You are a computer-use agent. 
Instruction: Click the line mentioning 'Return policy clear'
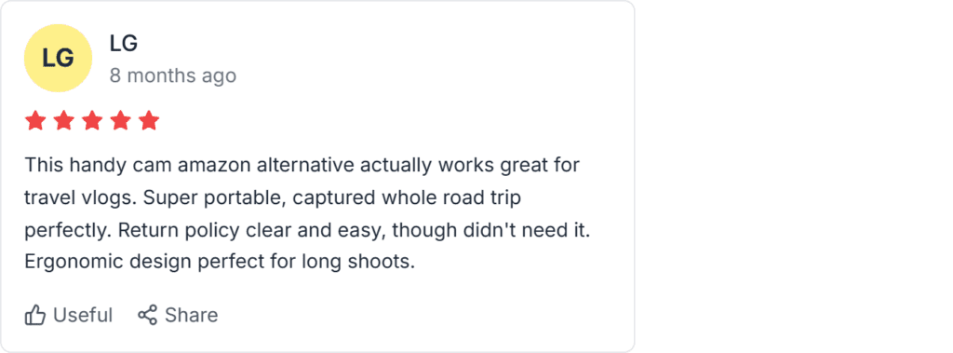(x=307, y=231)
